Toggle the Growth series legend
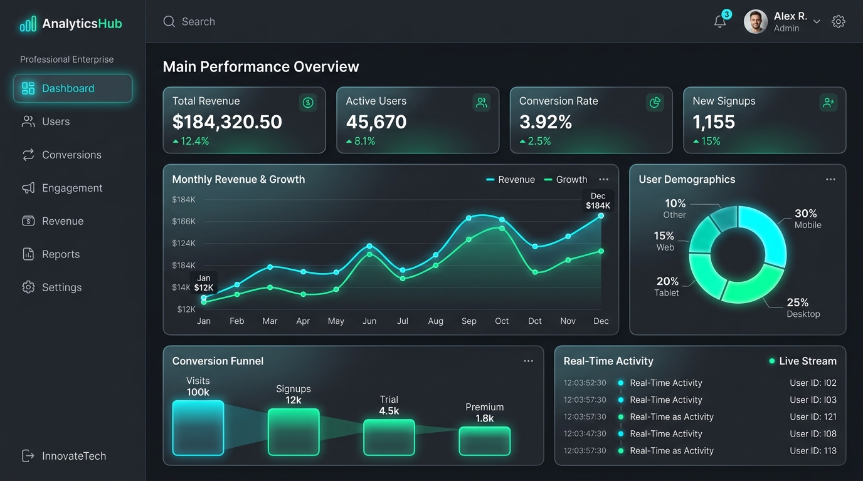 [566, 180]
